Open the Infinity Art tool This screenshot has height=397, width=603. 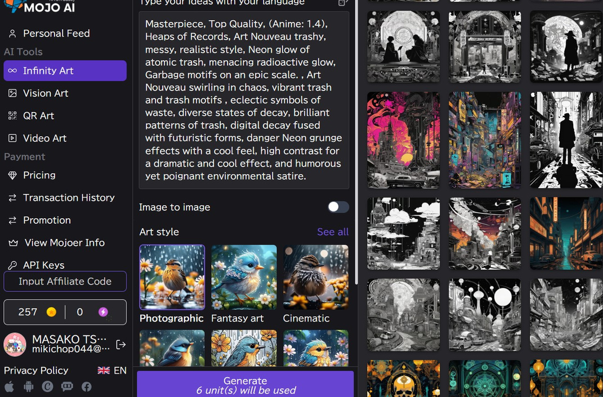click(65, 71)
